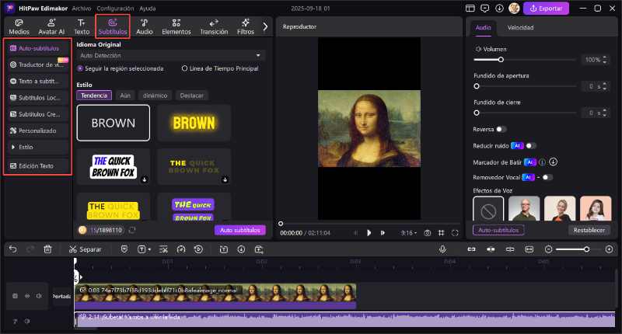Enable the Reducir ruido AI switch
622x334 pixels.
tap(531, 146)
